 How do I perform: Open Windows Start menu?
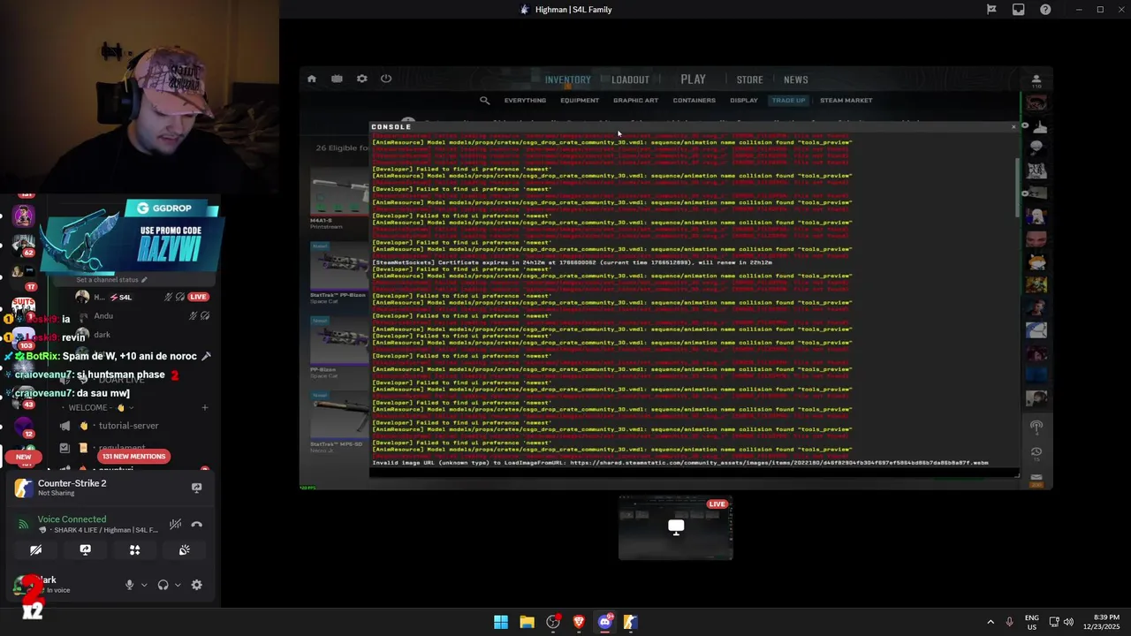[501, 622]
